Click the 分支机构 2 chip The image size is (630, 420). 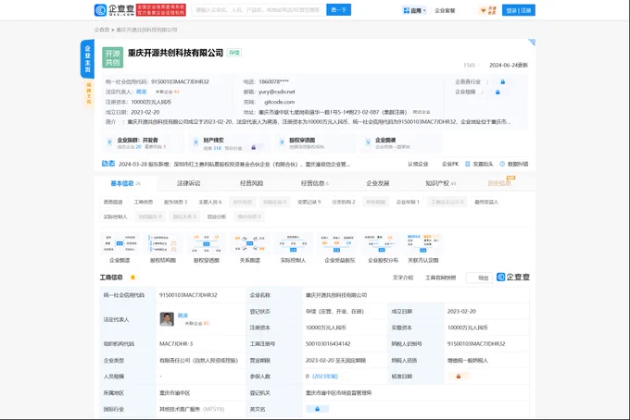(x=344, y=203)
